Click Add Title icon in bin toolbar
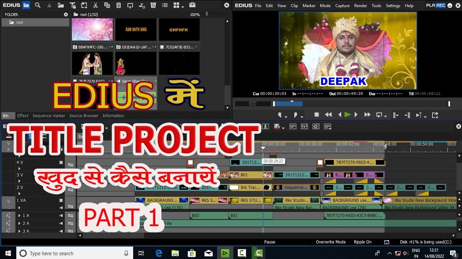 click(73, 5)
